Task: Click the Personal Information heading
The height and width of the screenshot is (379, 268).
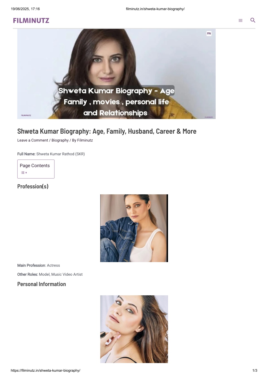Action: point(42,284)
